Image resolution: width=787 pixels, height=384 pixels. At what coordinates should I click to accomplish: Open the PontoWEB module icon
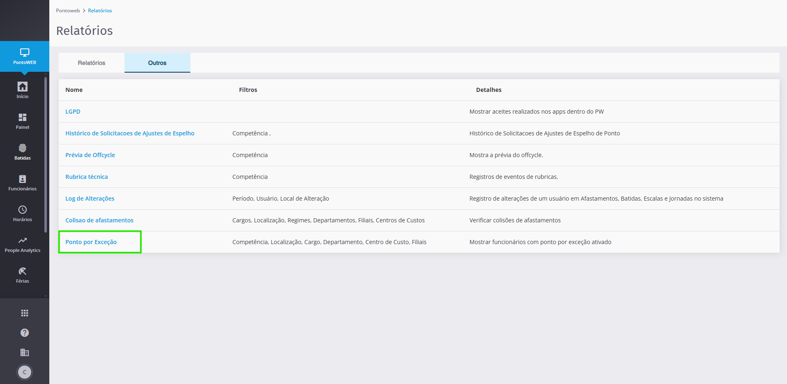(25, 57)
